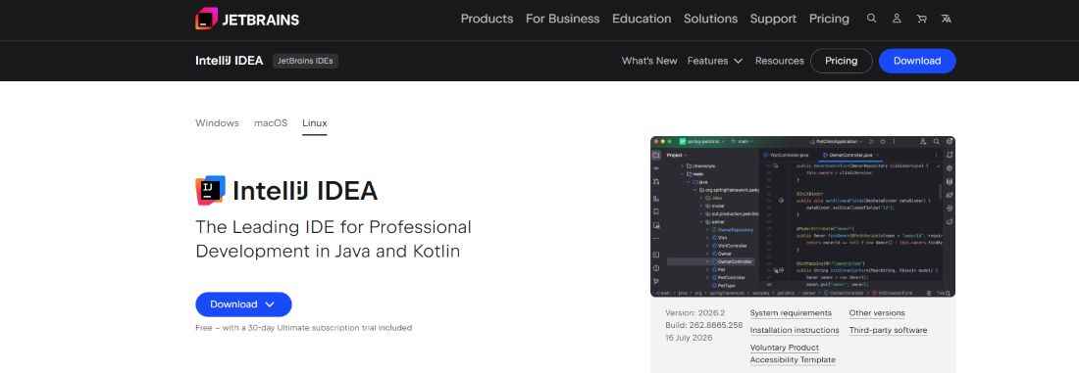Switch to the macOS tab

tap(271, 123)
